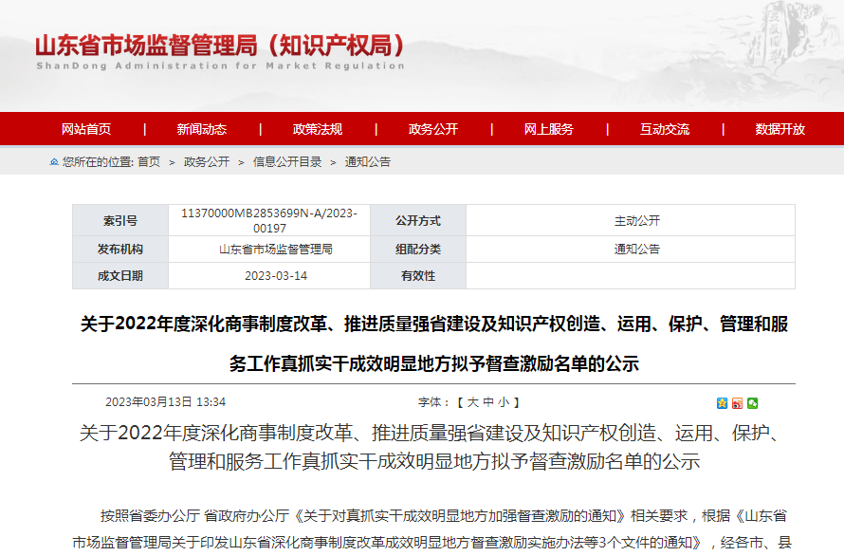Go to 数据开放 section
The height and width of the screenshot is (556, 844).
(780, 129)
